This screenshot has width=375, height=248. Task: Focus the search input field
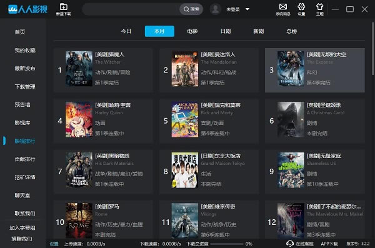[131, 9]
